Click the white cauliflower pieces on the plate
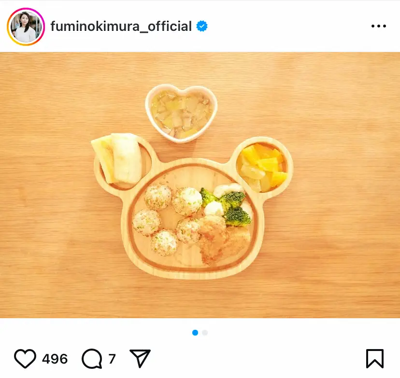 [215, 208]
